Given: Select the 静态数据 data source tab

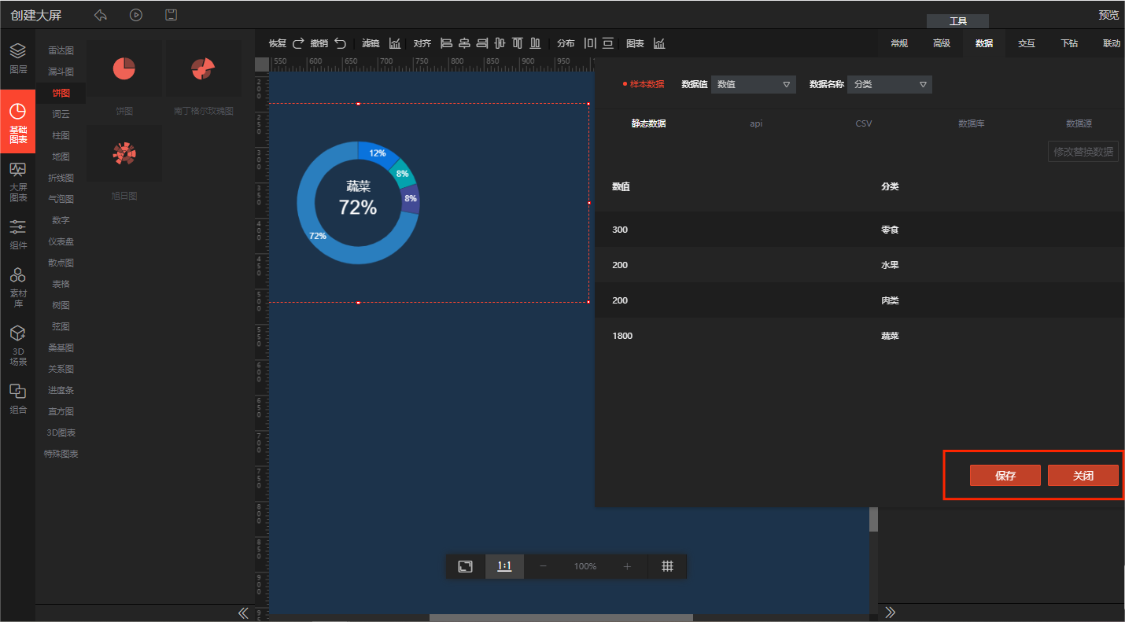Looking at the screenshot, I should [x=648, y=123].
